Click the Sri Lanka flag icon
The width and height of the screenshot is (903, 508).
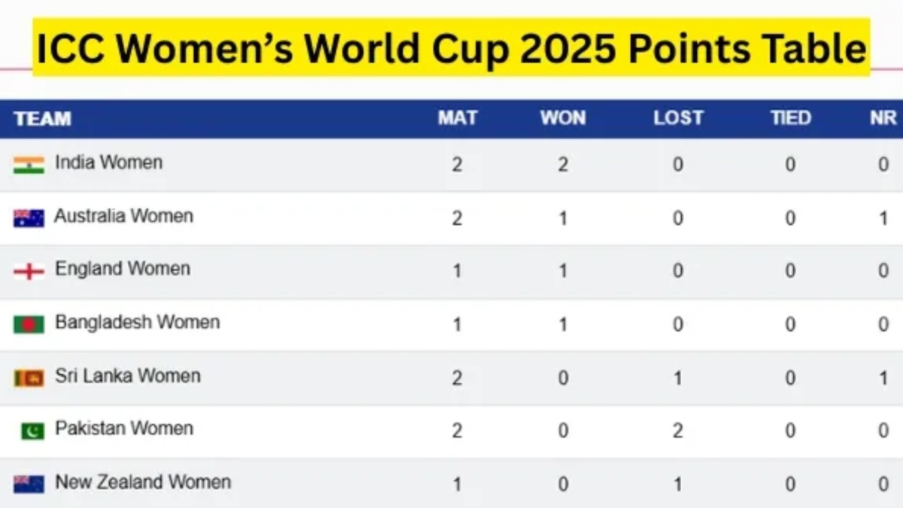(x=29, y=378)
